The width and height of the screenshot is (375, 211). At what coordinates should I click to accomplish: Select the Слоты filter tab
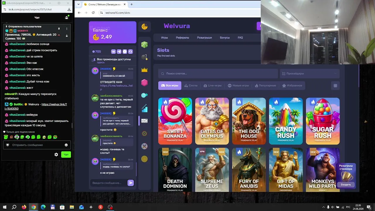pyautogui.click(x=191, y=86)
